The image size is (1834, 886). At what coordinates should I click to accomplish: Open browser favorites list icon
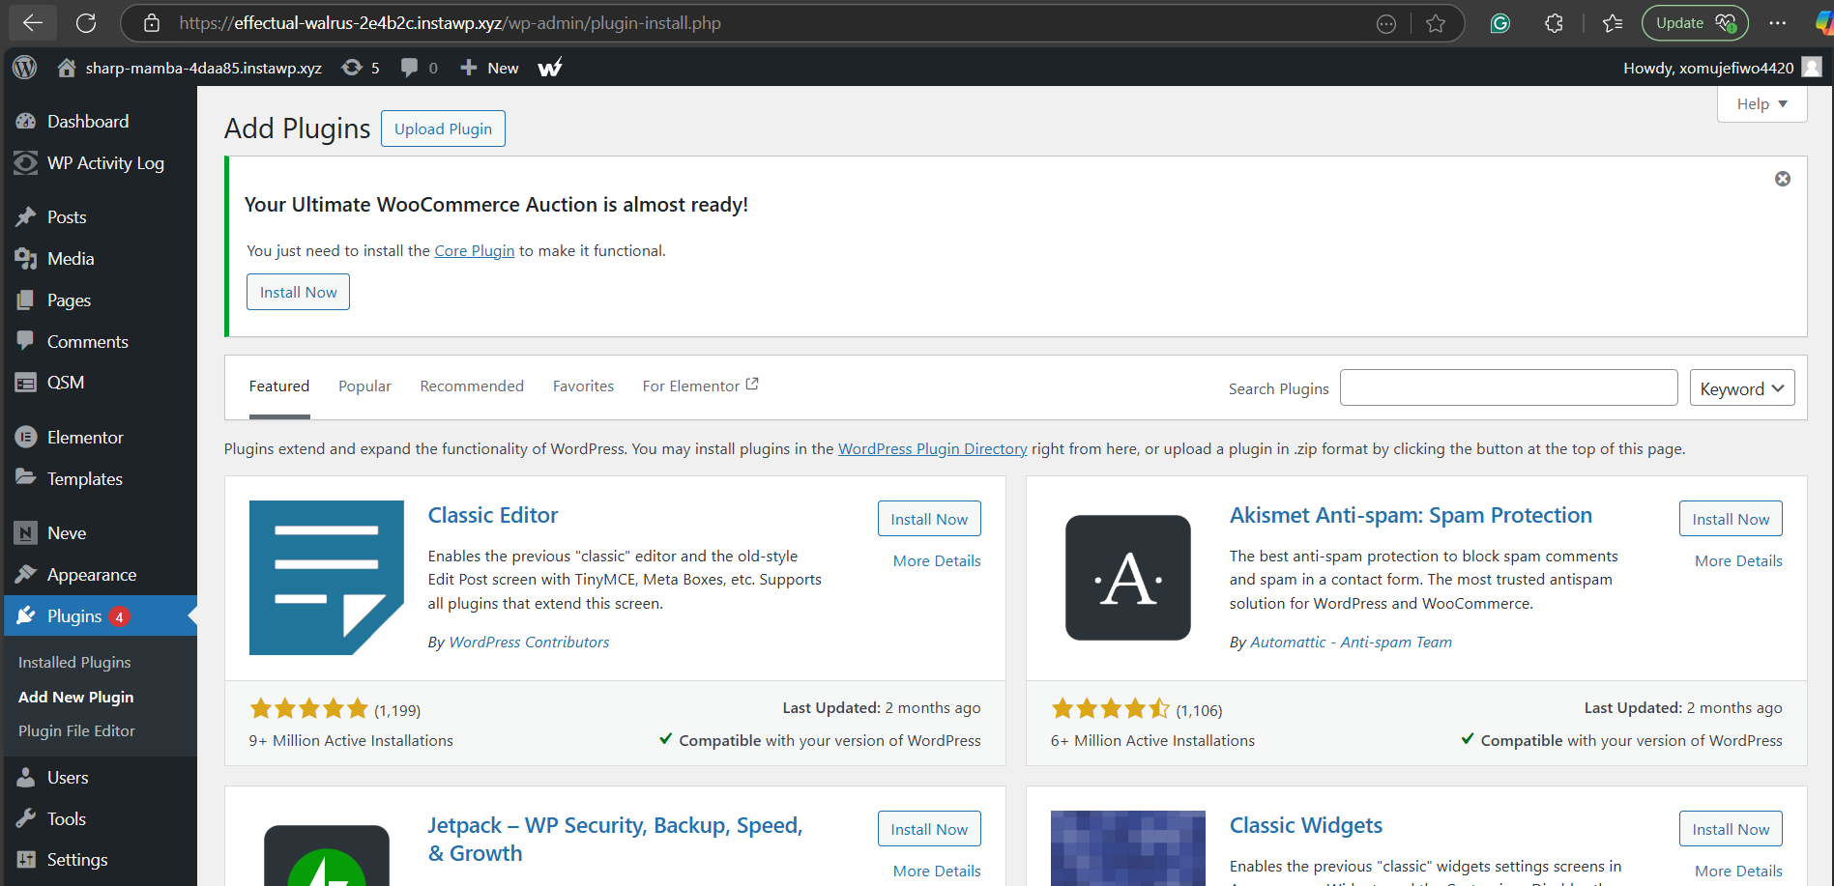pos(1613,23)
